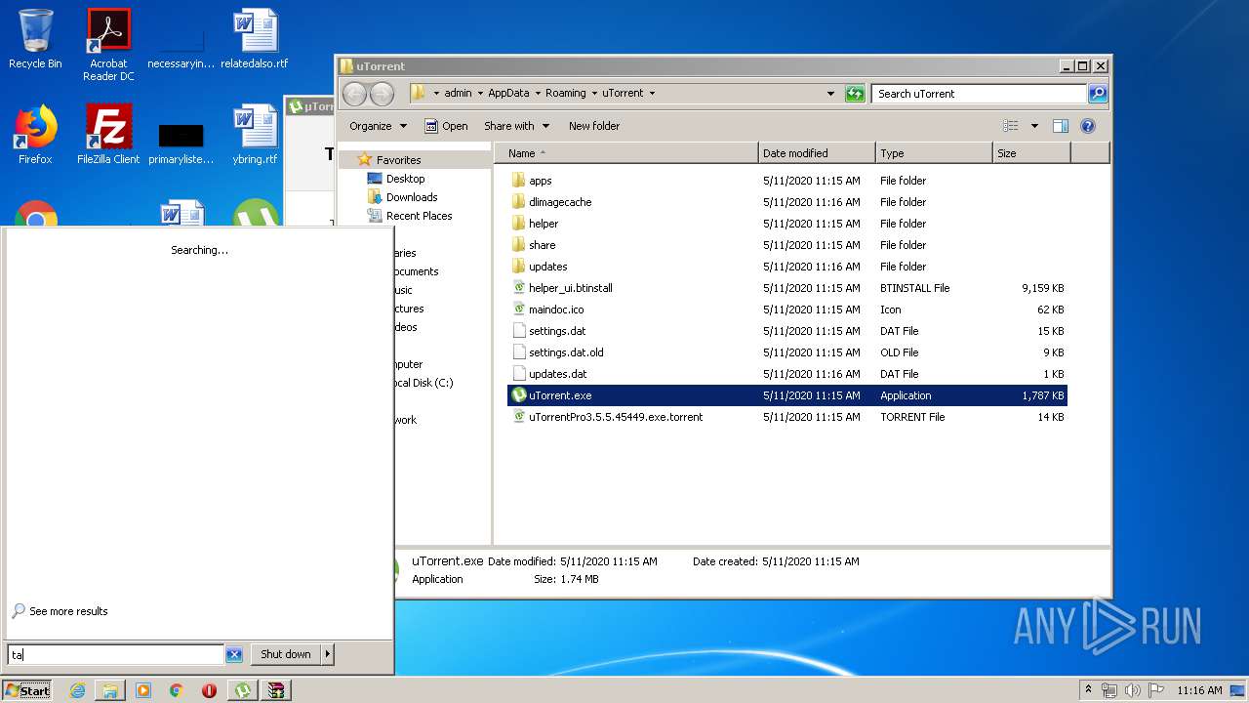Select the helper_ui.btinstall file icon
This screenshot has width=1249, height=703.
tap(519, 288)
